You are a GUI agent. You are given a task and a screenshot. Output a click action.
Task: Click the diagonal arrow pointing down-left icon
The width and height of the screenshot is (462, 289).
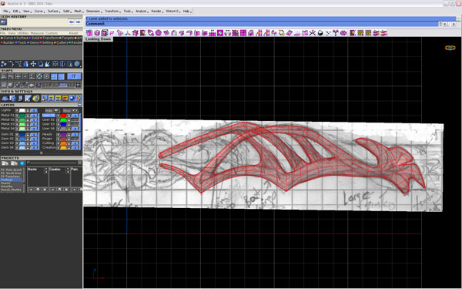tap(48, 64)
